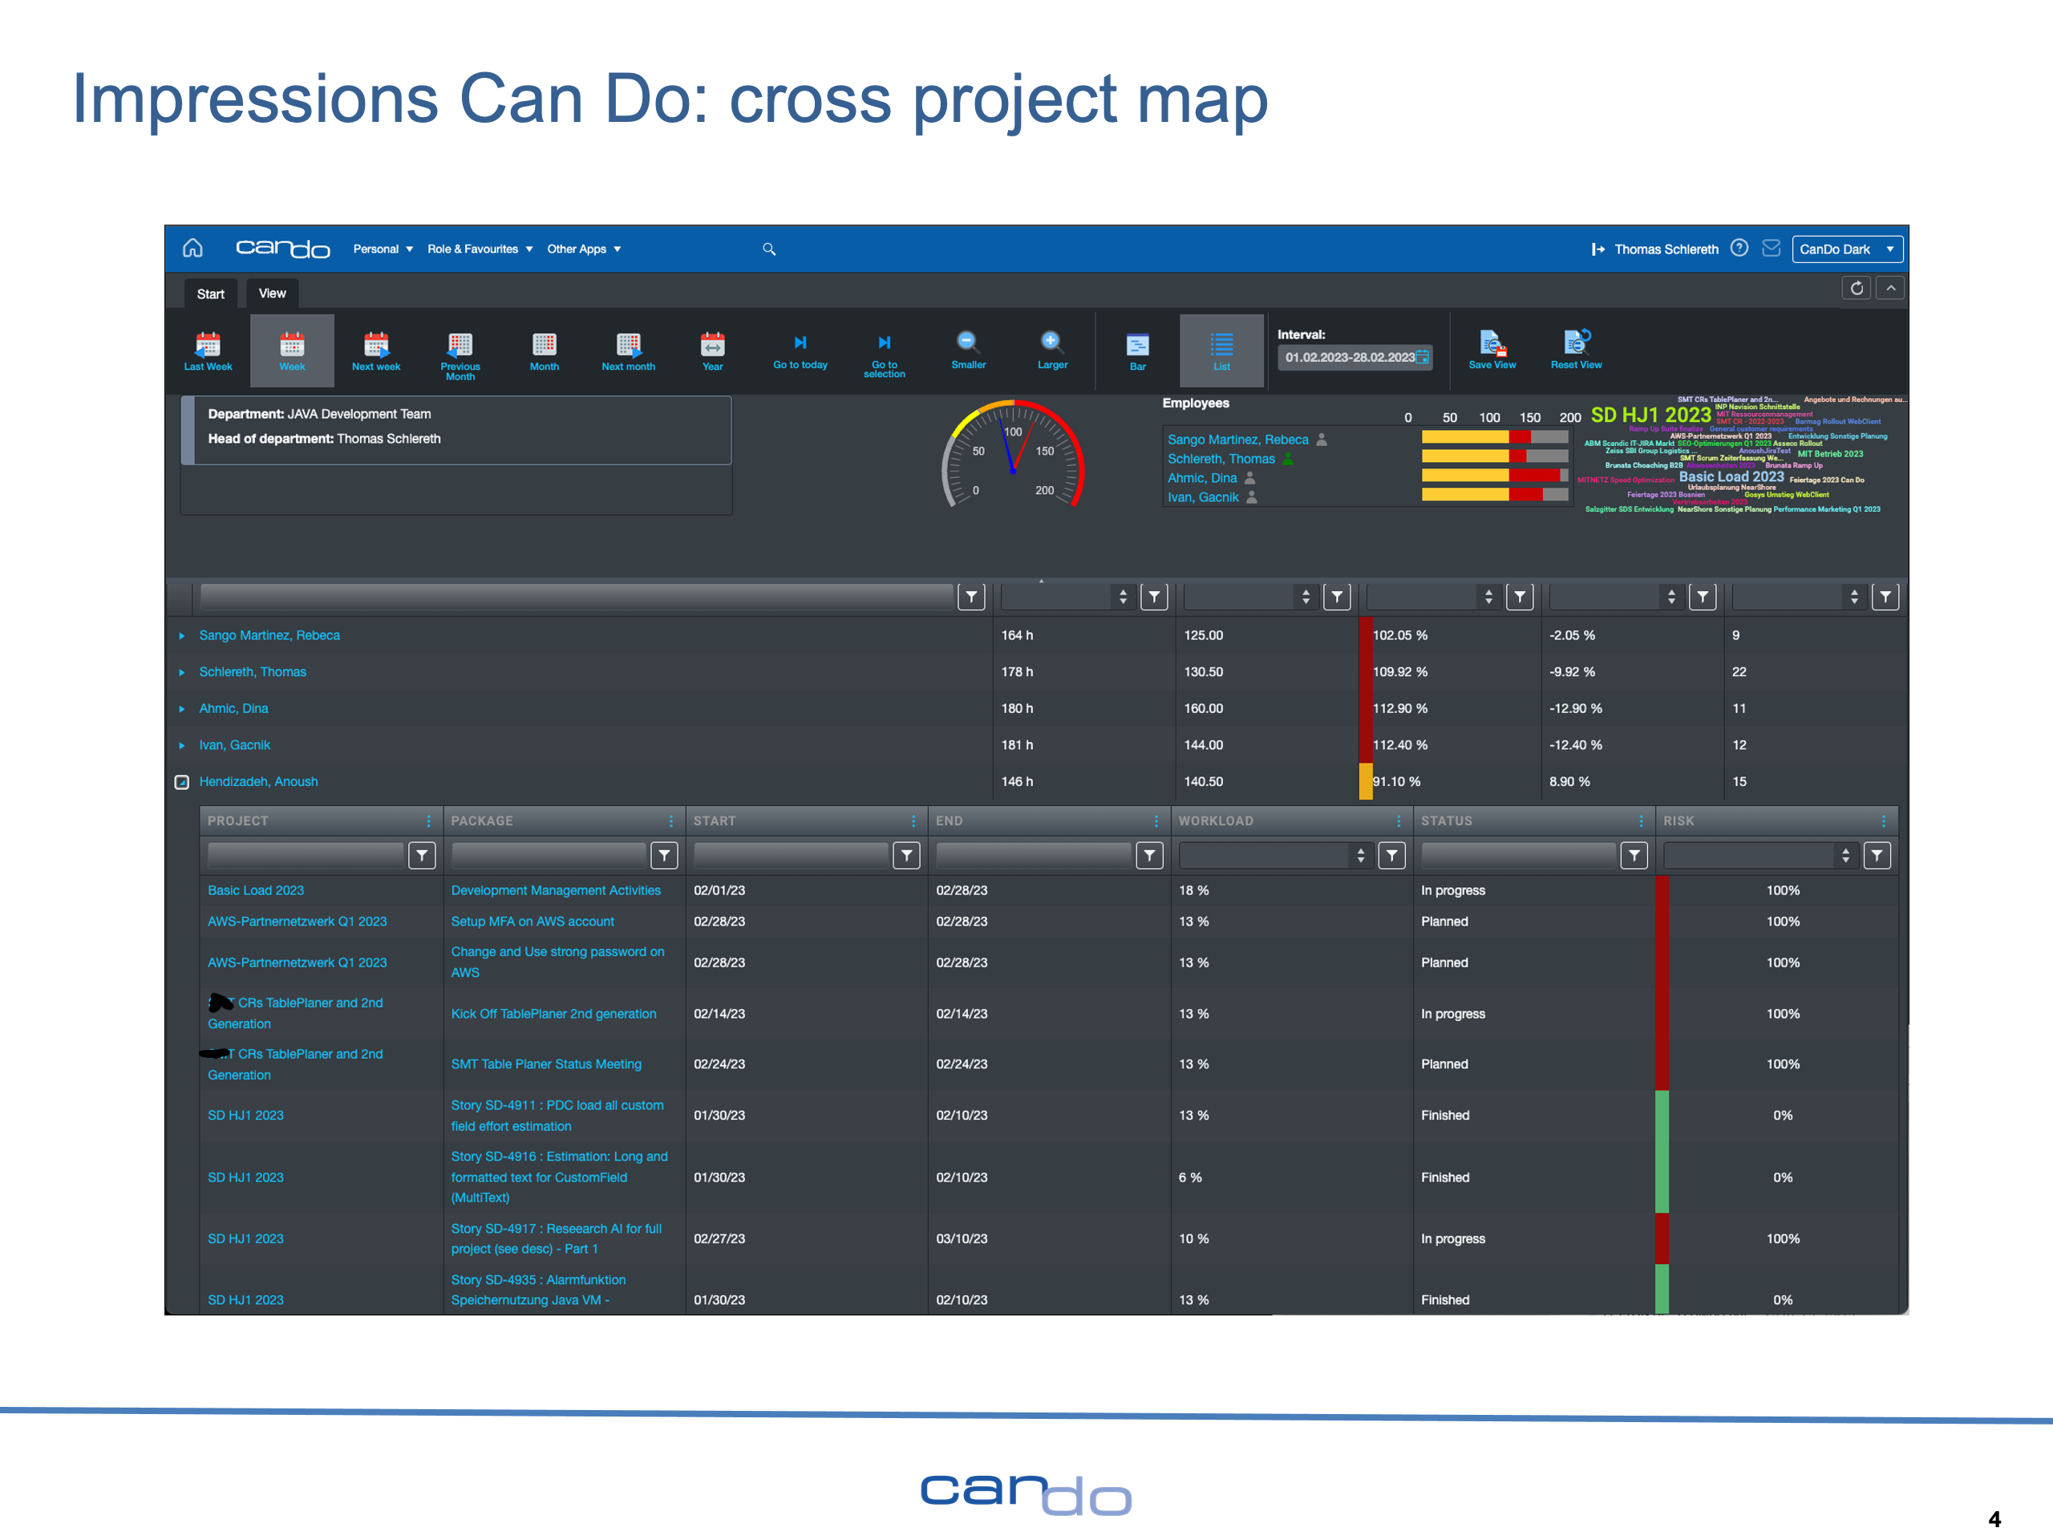Click Go to selection icon

[x=885, y=342]
